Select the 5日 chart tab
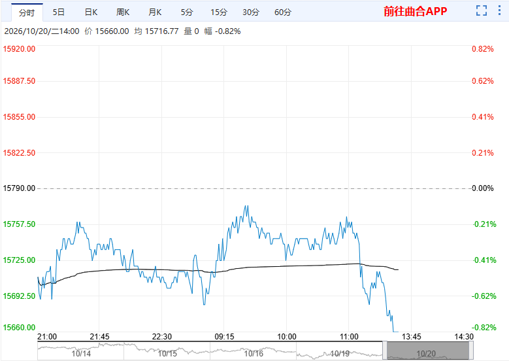 point(59,12)
